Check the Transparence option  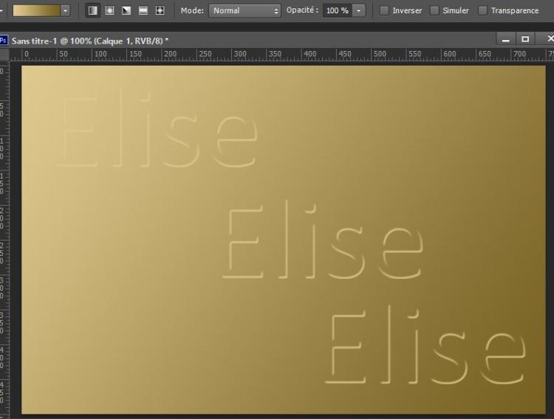(482, 10)
